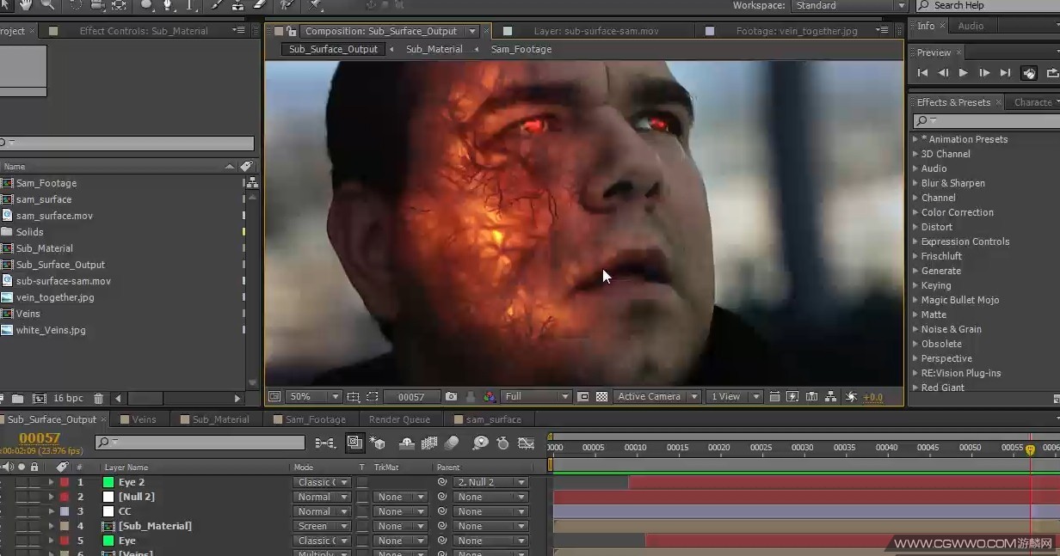
Task: Select the Brush tool
Action: [217, 5]
